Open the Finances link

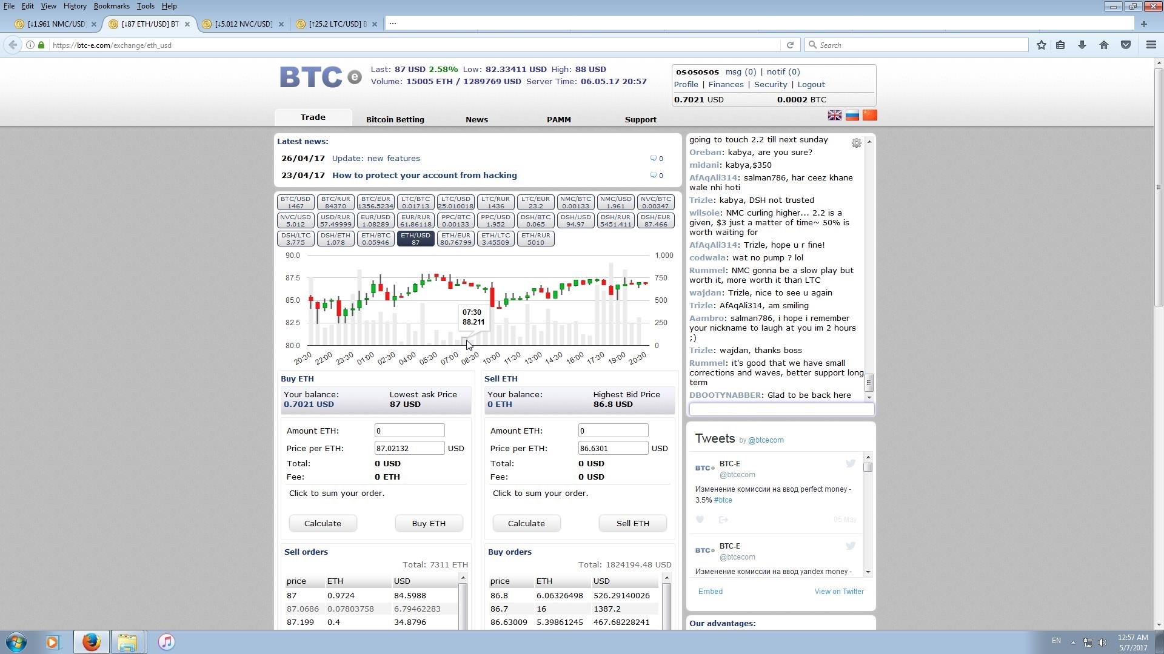click(726, 85)
